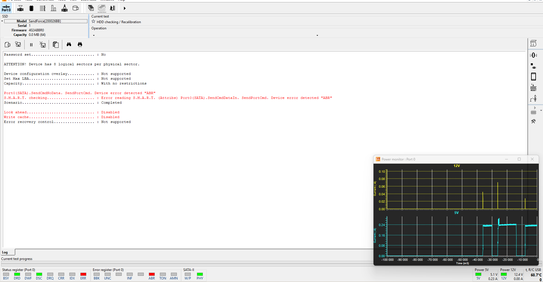
Task: Click the grayed disk platters toolbar icon
Action: [x=102, y=8]
